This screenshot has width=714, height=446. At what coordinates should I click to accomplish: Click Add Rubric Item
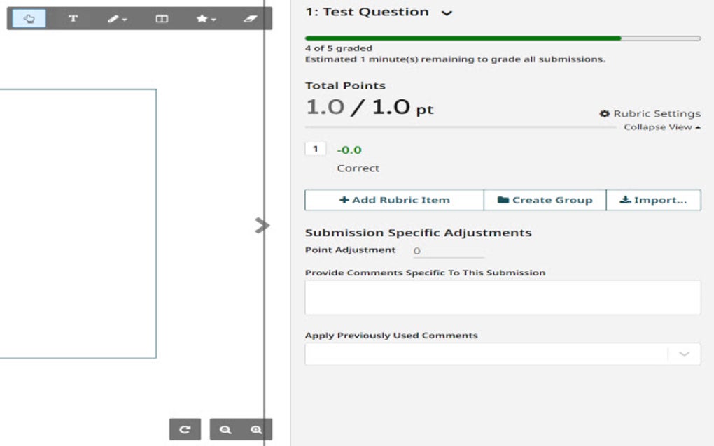pyautogui.click(x=393, y=199)
